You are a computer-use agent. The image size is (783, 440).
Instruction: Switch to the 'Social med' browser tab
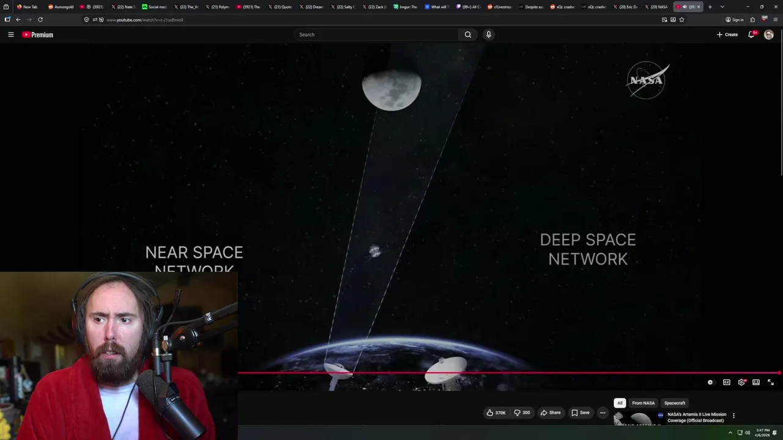[155, 7]
